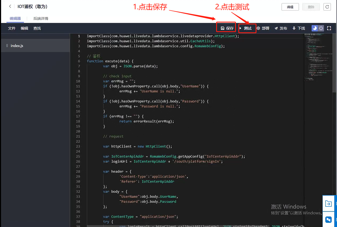This screenshot has height=227, width=337.
Task: Publish using the 发布 paper-plane icon
Action: point(281,28)
